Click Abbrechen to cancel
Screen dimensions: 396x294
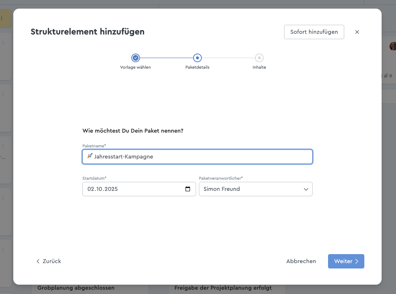301,261
